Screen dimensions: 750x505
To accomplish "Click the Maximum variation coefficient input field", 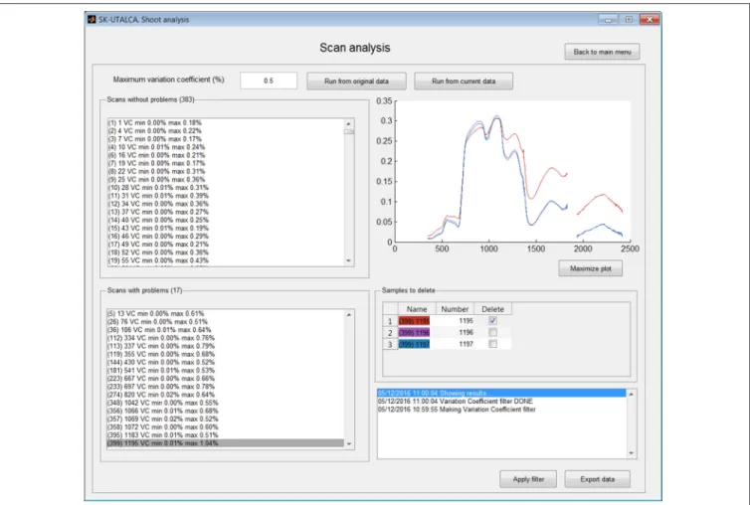I will (269, 81).
